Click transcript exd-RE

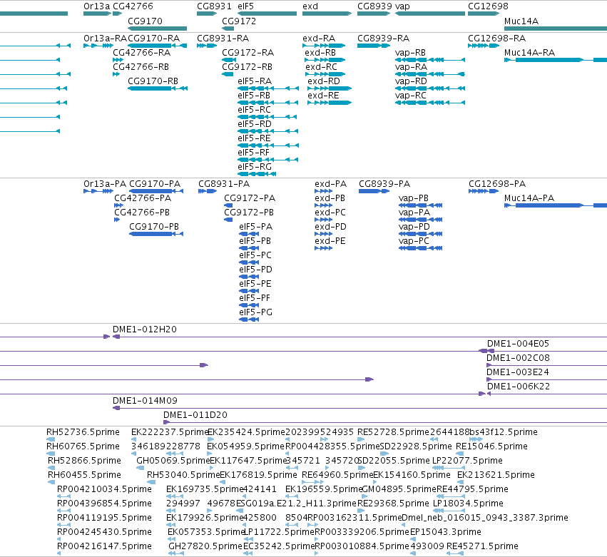point(330,103)
